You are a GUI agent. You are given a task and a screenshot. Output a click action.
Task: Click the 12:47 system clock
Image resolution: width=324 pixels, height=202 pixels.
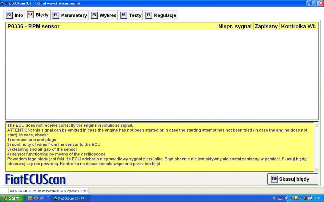(x=317, y=198)
